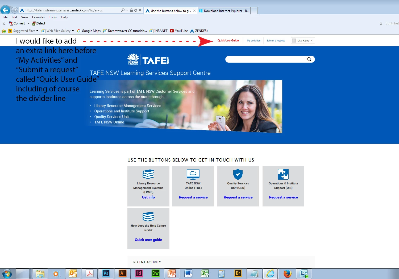
Task: Open Adobe Acrobat from the taskbar
Action: tap(90, 274)
